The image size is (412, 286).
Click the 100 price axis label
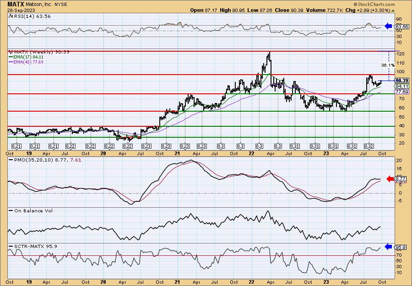coord(400,72)
